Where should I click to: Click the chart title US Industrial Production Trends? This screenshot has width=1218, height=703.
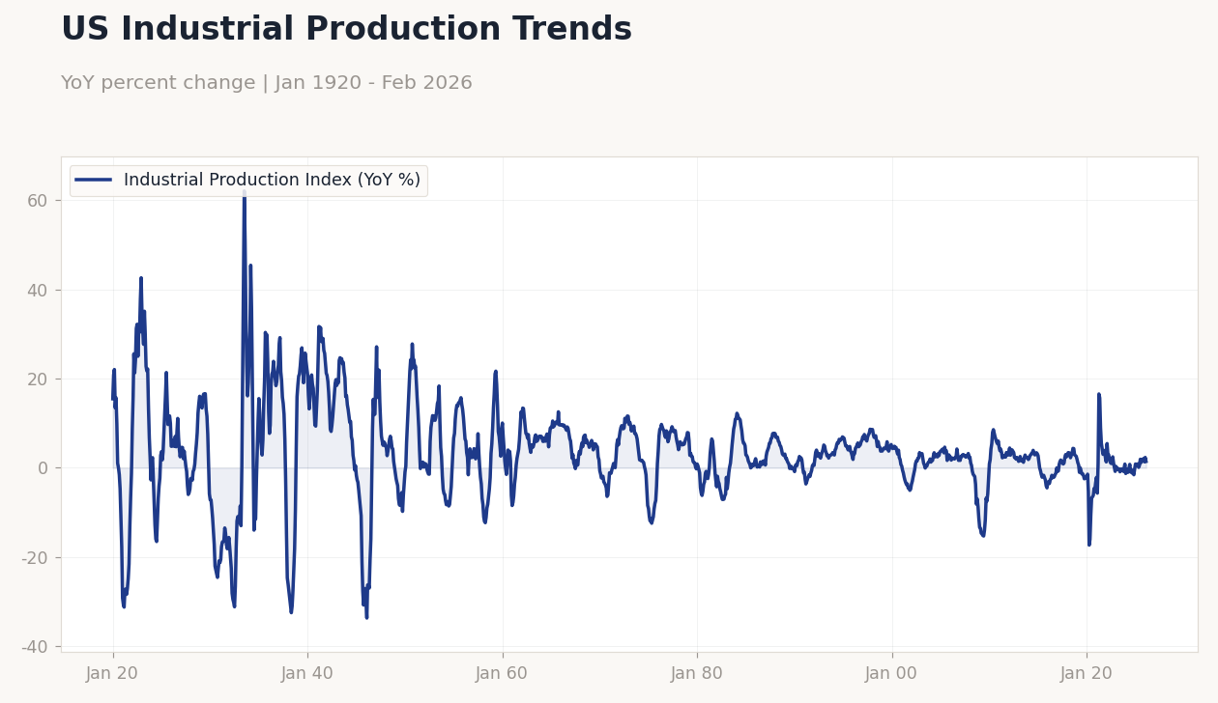(x=346, y=30)
